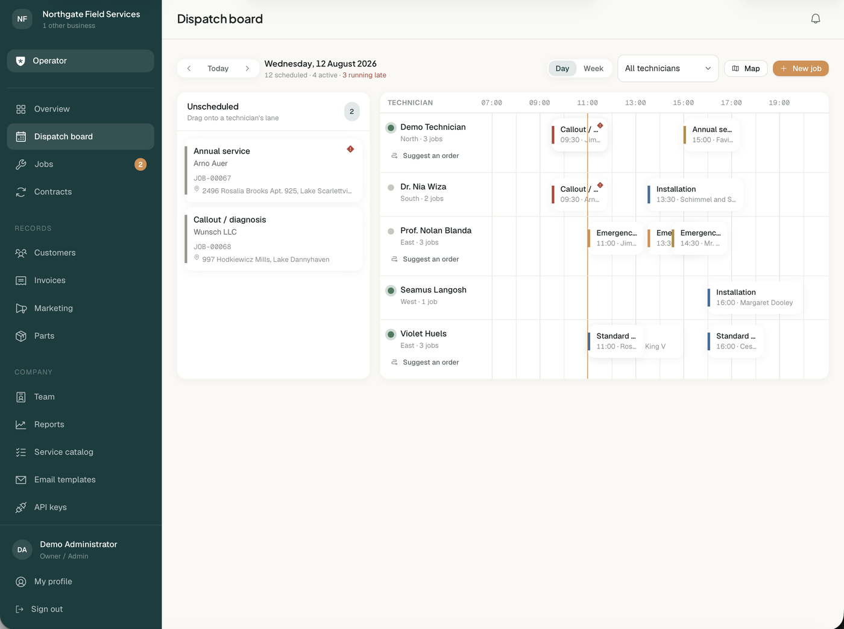Screen dimensions: 844x629
Task: Click Suggest an order for Demo Technician
Action: tap(425, 156)
